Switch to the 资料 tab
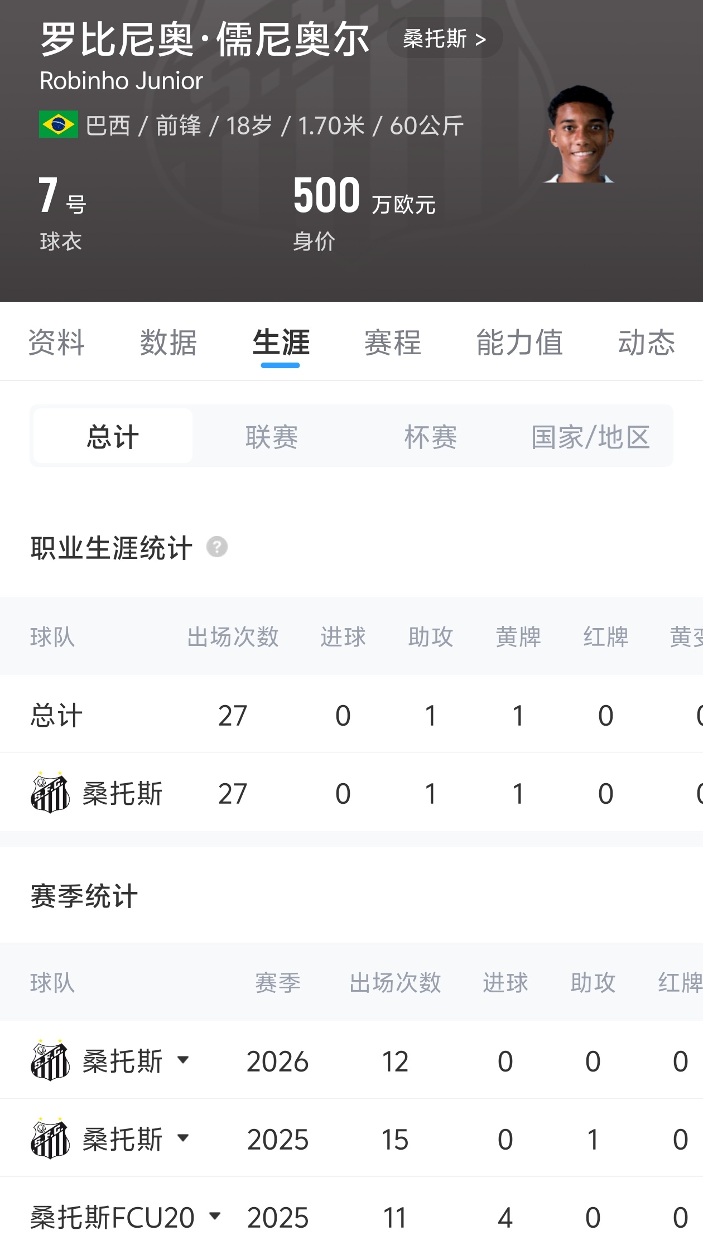Screen dimensions: 703x1245 56,342
